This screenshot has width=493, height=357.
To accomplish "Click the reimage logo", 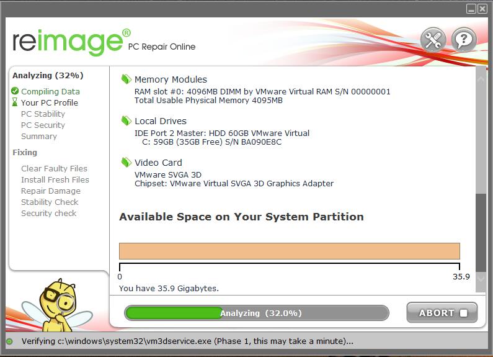I will pos(72,42).
